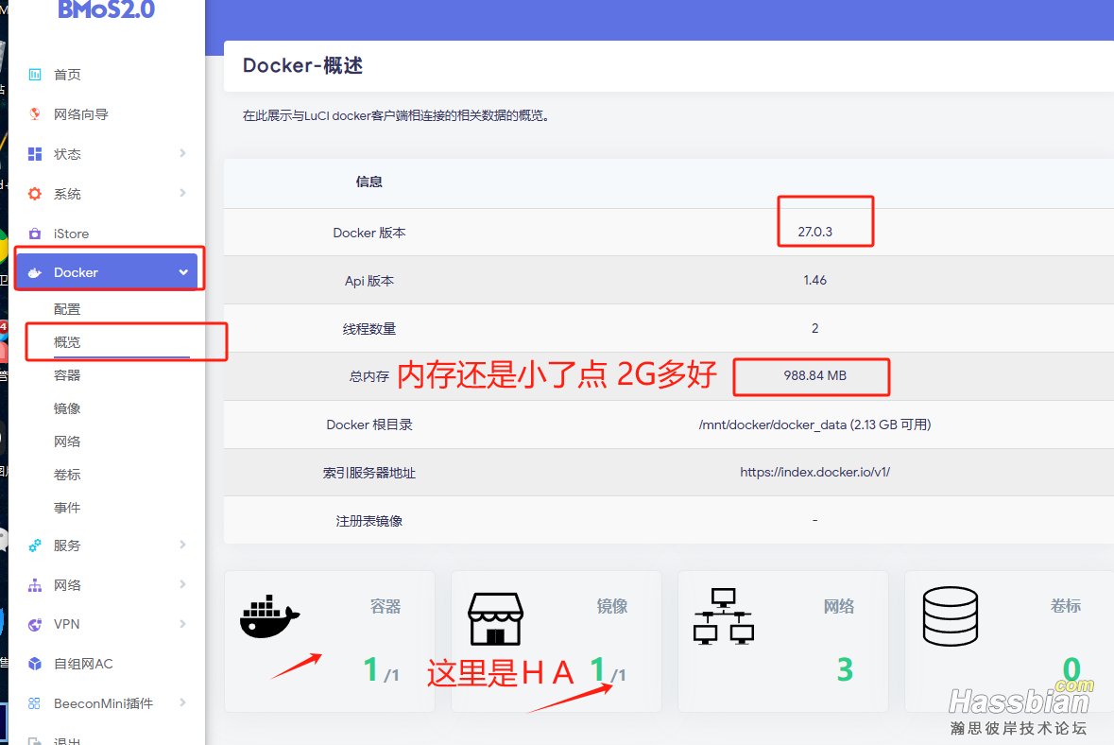The height and width of the screenshot is (745, 1114).
Task: Open the 概览 Docker submenu item
Action: [67, 342]
